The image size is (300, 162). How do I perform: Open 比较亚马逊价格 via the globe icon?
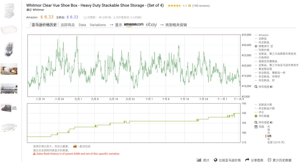[216, 160]
